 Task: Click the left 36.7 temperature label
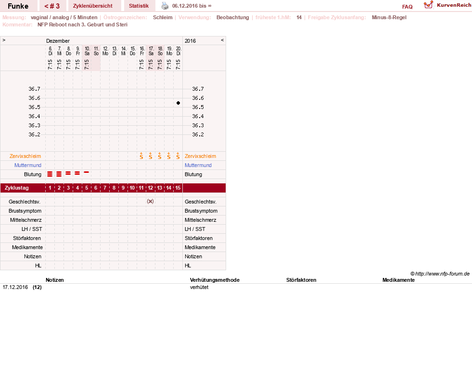(x=34, y=89)
